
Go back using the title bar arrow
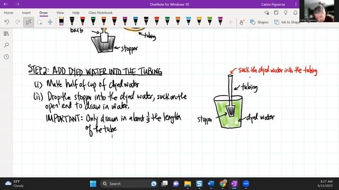click(x=6, y=4)
